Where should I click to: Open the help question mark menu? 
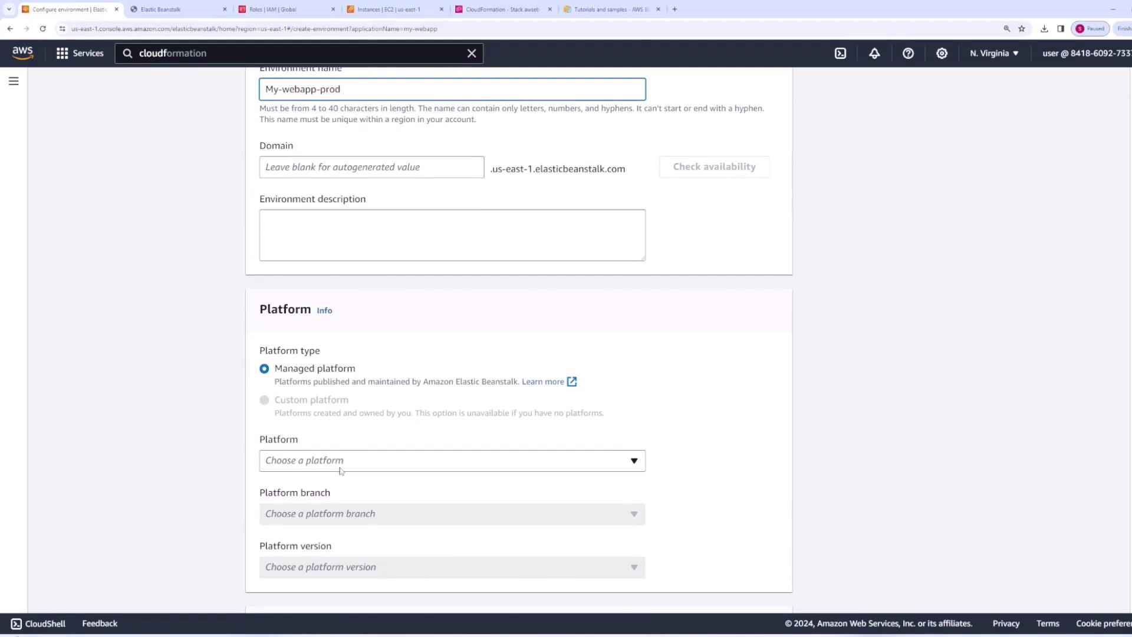(908, 53)
